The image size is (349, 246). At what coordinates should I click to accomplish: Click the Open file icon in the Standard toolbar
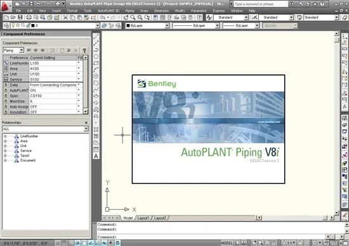pyautogui.click(x=13, y=17)
